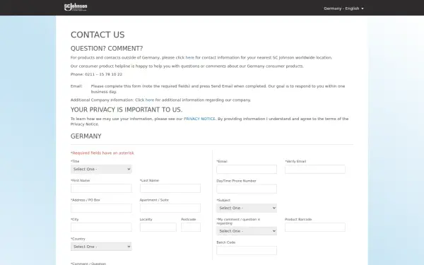
Task: Follow the 'here' link for worldwide locations
Action: point(189,58)
